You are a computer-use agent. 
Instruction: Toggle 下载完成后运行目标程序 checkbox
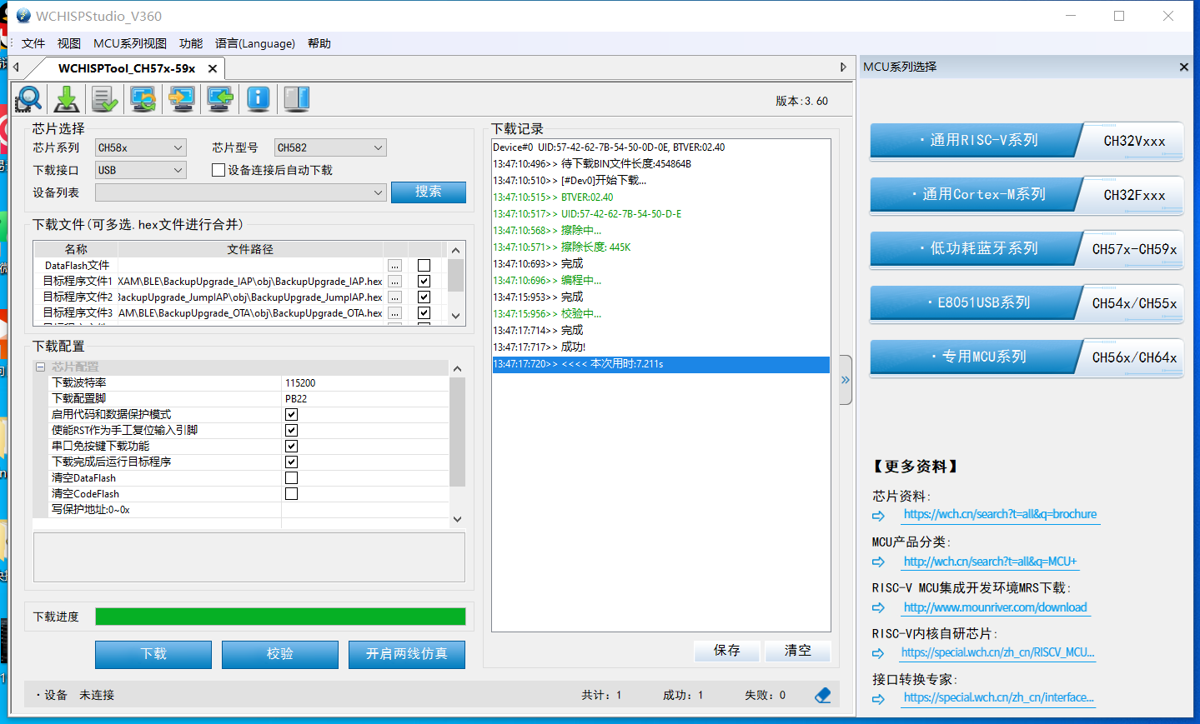(291, 462)
